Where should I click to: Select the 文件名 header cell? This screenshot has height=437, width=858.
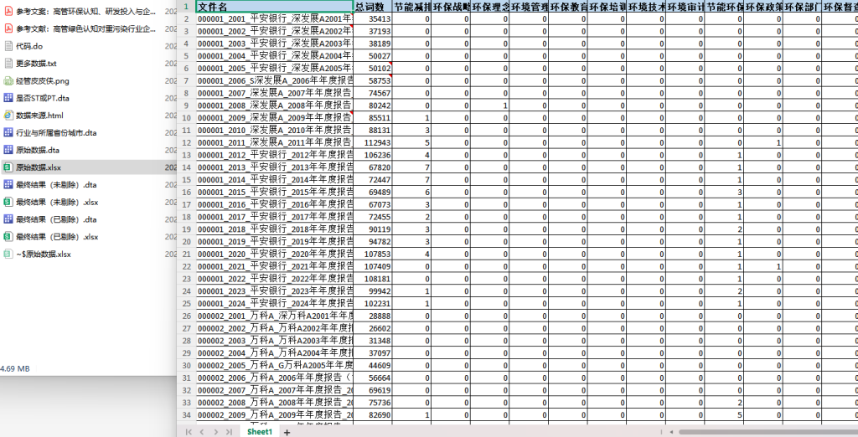click(275, 7)
